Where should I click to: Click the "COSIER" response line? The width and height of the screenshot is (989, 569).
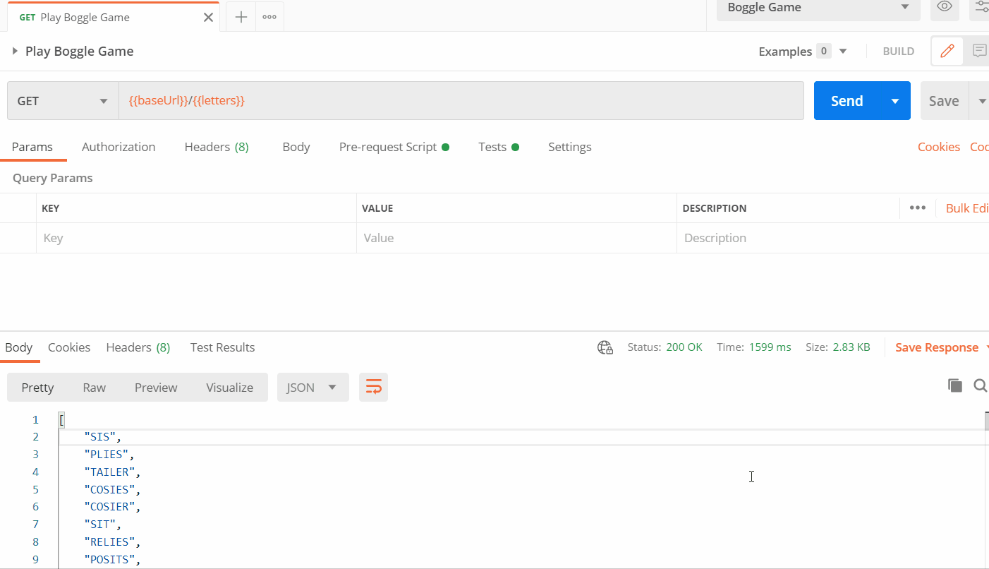113,507
